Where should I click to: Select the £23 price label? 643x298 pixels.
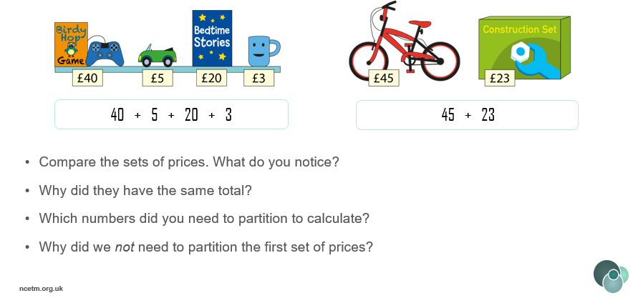point(500,78)
